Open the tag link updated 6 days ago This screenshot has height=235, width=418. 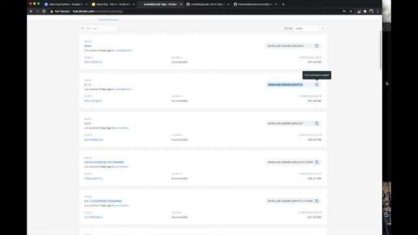pyautogui.click(x=104, y=162)
